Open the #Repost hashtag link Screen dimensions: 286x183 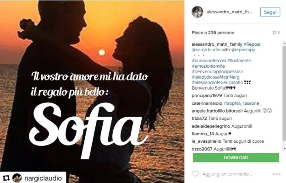(252, 44)
